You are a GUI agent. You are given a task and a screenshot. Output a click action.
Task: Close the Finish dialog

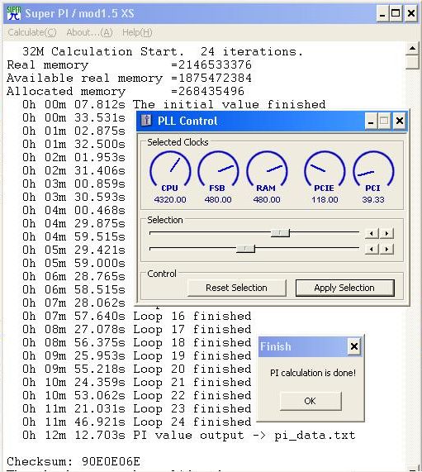tap(354, 346)
